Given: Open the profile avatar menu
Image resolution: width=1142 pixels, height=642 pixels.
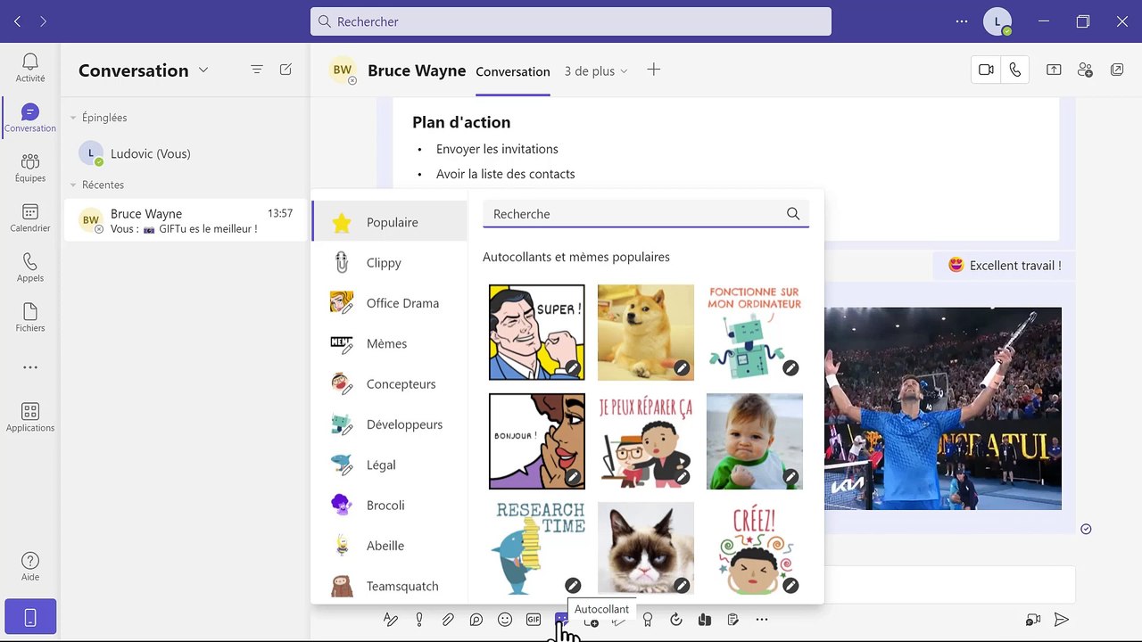Looking at the screenshot, I should point(997,21).
